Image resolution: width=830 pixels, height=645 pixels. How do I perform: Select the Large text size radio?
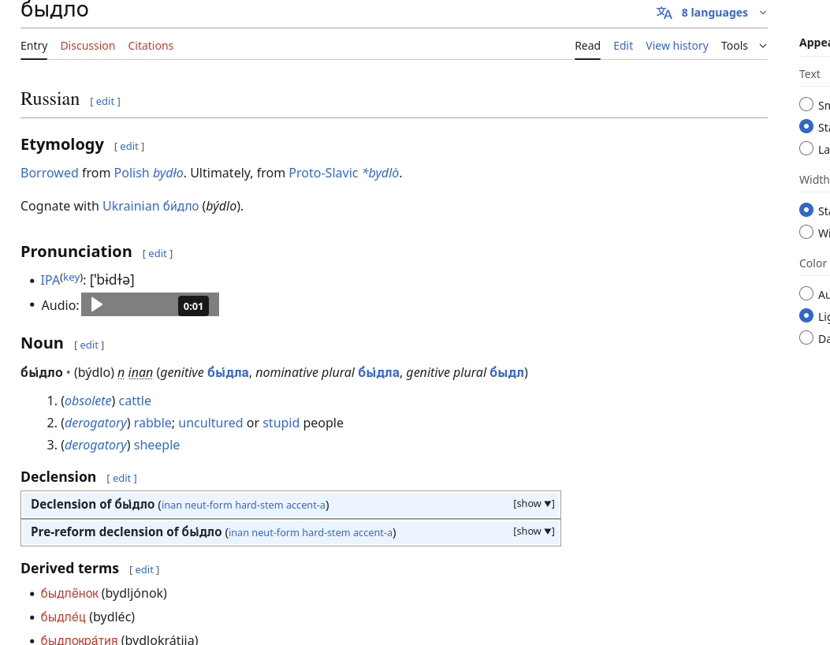[x=806, y=149]
